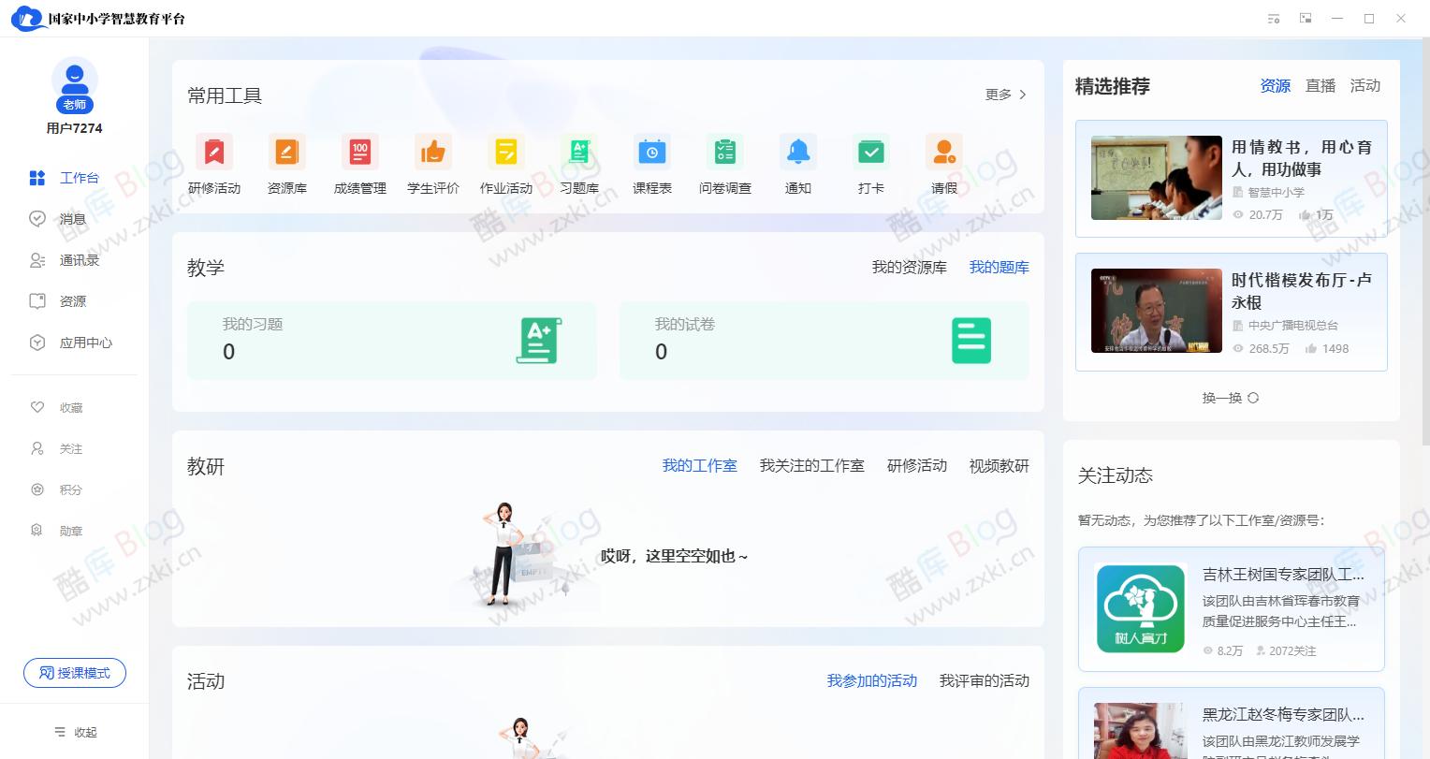
Task: Open the 研修活动 tool
Action: (214, 164)
